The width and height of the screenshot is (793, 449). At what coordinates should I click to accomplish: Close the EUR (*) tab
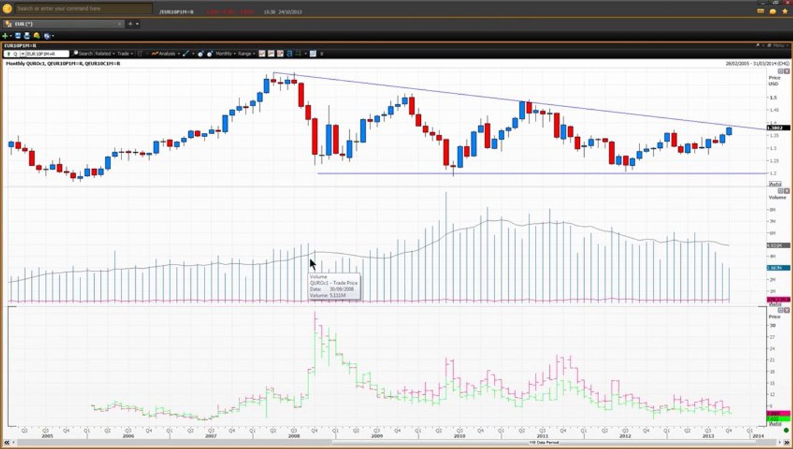(x=120, y=24)
